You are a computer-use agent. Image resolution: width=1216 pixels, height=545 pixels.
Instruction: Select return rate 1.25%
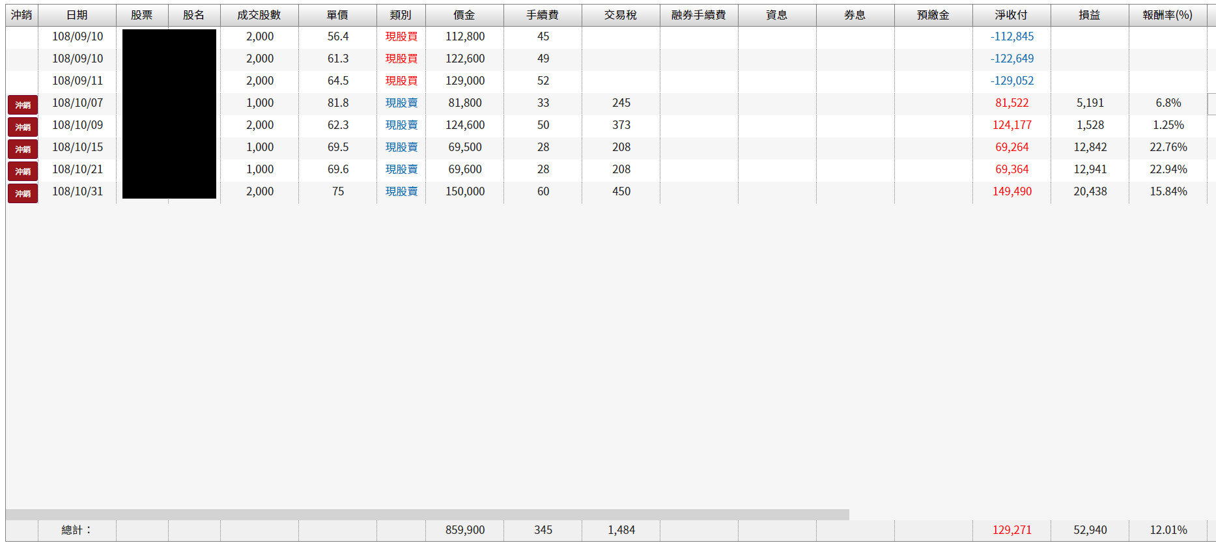1168,125
